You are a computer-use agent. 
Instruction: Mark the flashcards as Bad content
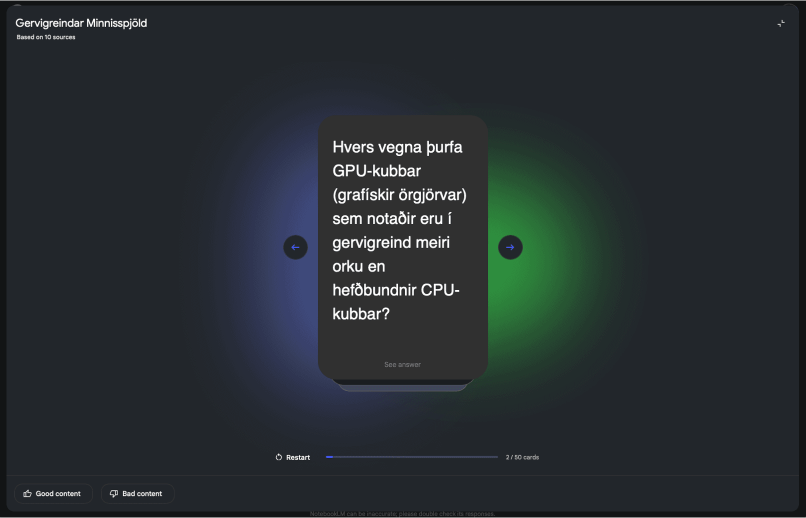[x=137, y=493]
